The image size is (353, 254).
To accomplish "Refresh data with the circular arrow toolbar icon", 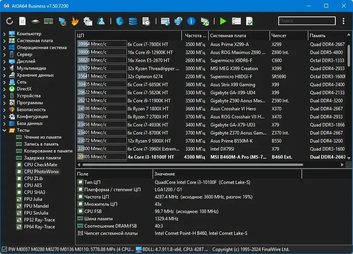I will pos(10,21).
